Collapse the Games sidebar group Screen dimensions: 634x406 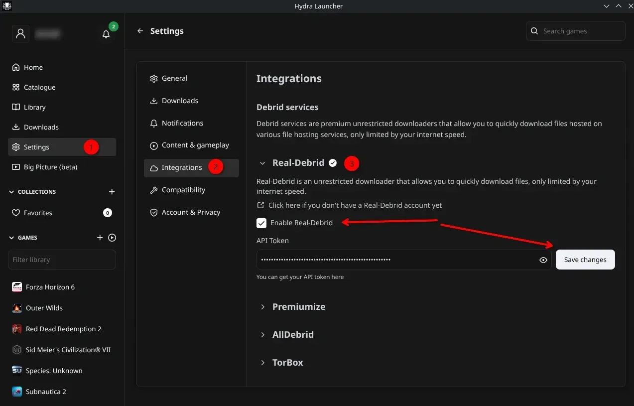pos(12,238)
